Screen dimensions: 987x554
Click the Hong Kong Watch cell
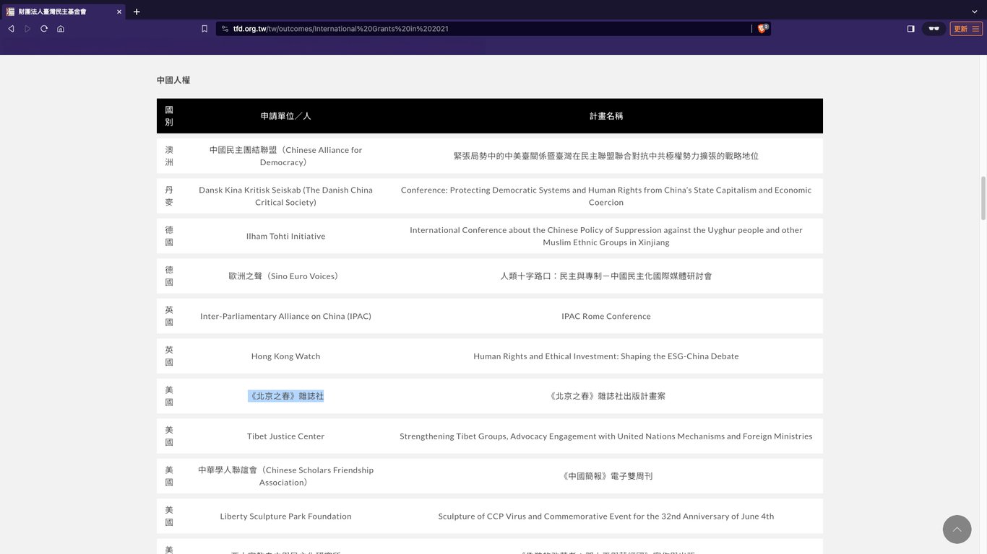click(285, 356)
